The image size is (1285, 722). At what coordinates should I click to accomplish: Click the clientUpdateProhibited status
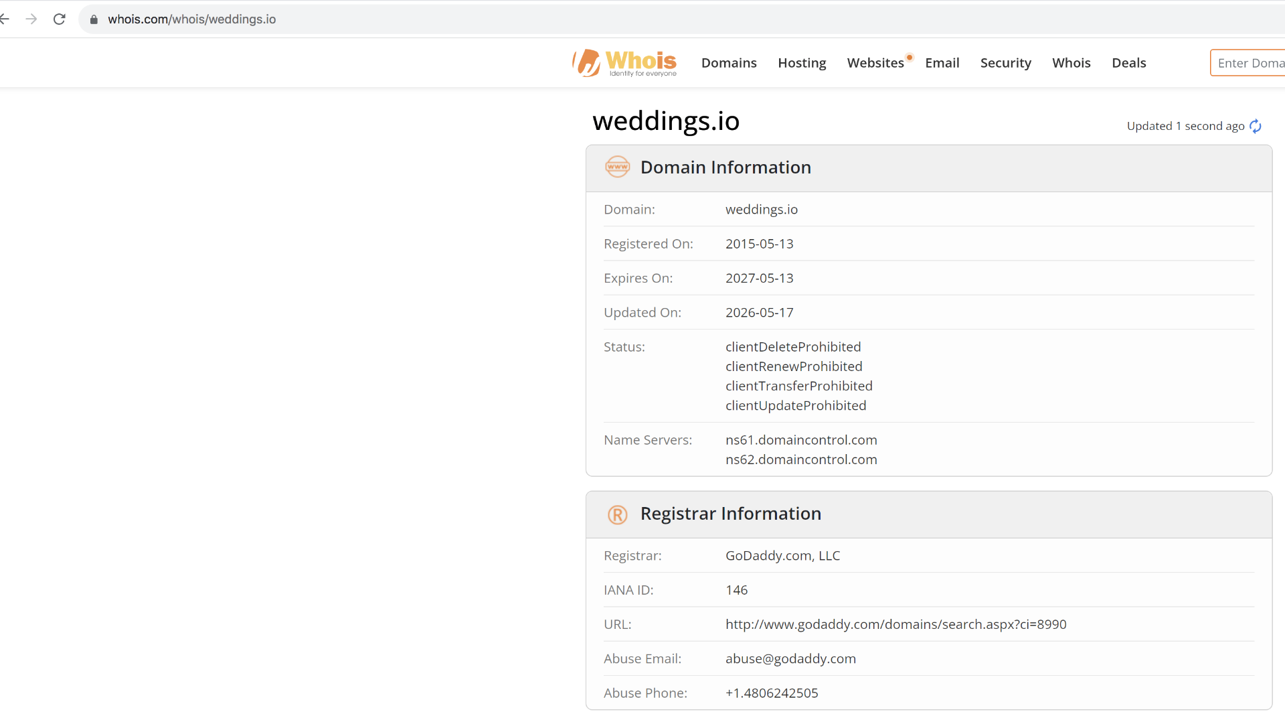(796, 405)
